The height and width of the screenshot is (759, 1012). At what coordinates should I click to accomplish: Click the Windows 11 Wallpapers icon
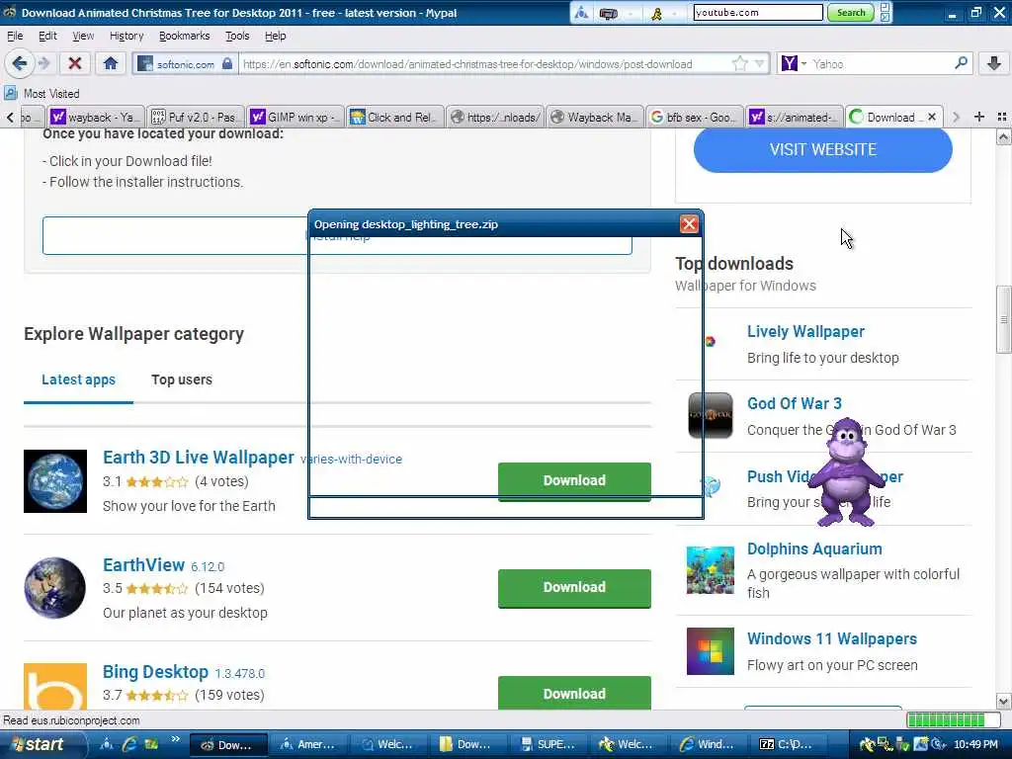click(710, 651)
